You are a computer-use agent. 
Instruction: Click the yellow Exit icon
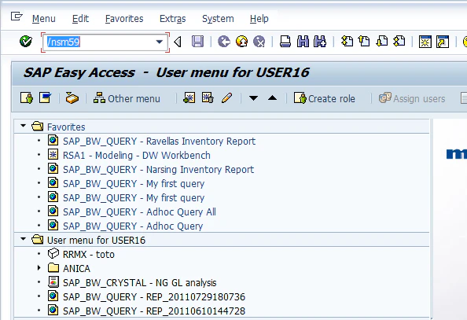click(241, 42)
